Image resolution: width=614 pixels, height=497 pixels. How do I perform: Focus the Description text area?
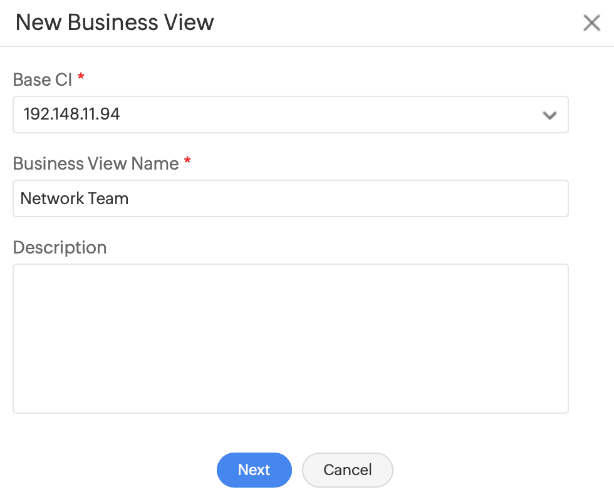pos(290,338)
